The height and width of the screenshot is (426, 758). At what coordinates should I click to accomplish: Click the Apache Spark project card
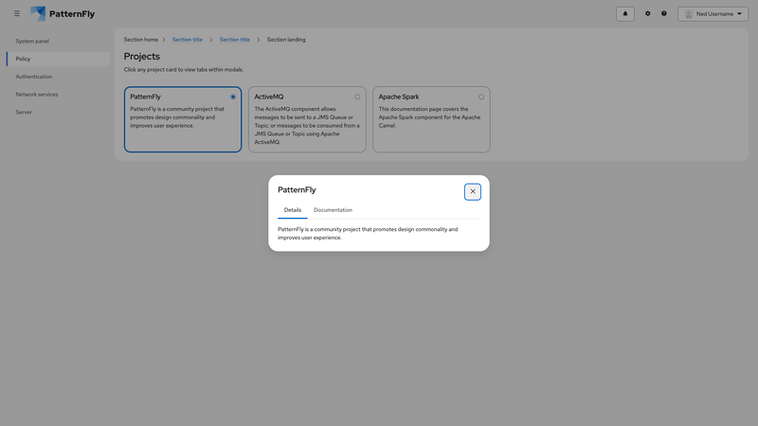click(431, 119)
